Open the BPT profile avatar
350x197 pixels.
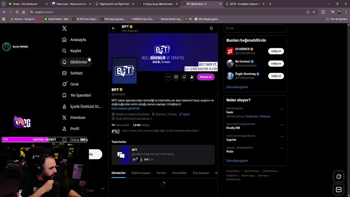(x=124, y=71)
